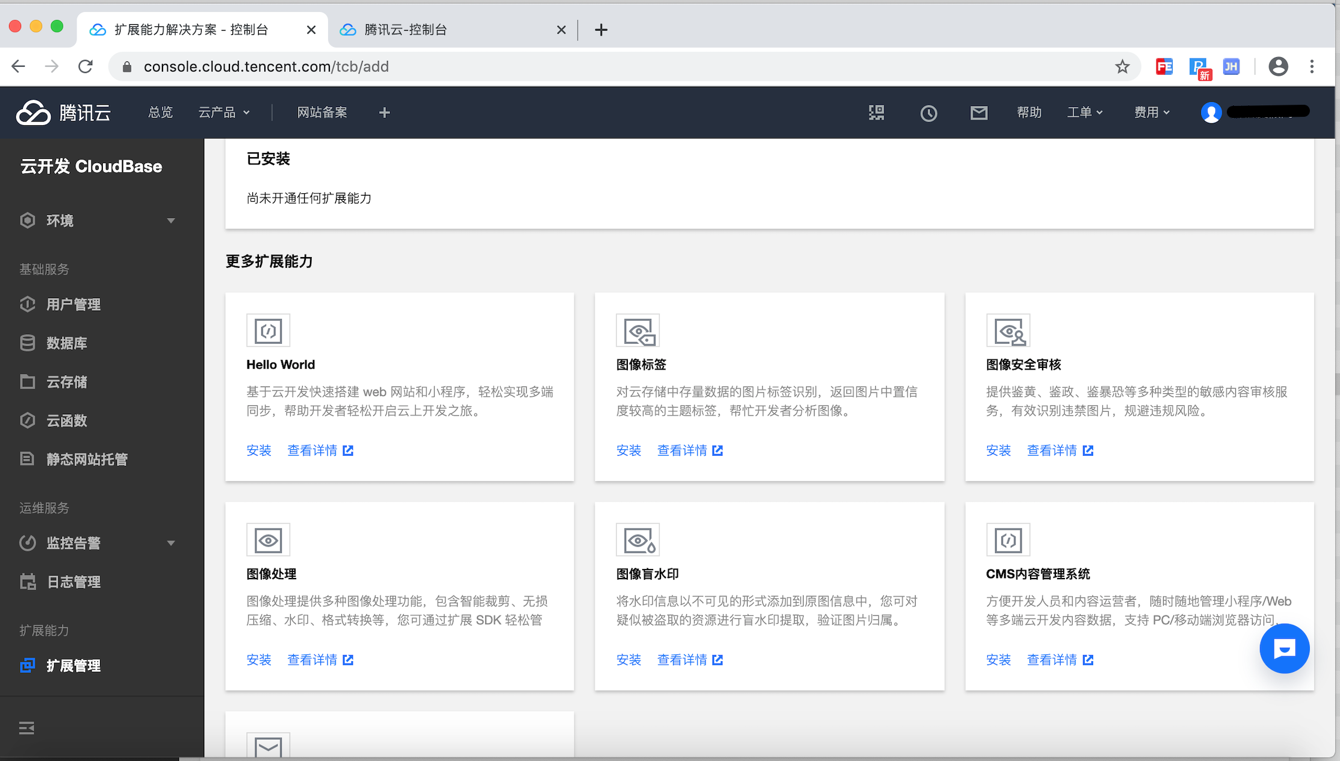Screen dimensions: 1340x761
Task: Expand the 监控告警 sidebar section
Action: (171, 543)
